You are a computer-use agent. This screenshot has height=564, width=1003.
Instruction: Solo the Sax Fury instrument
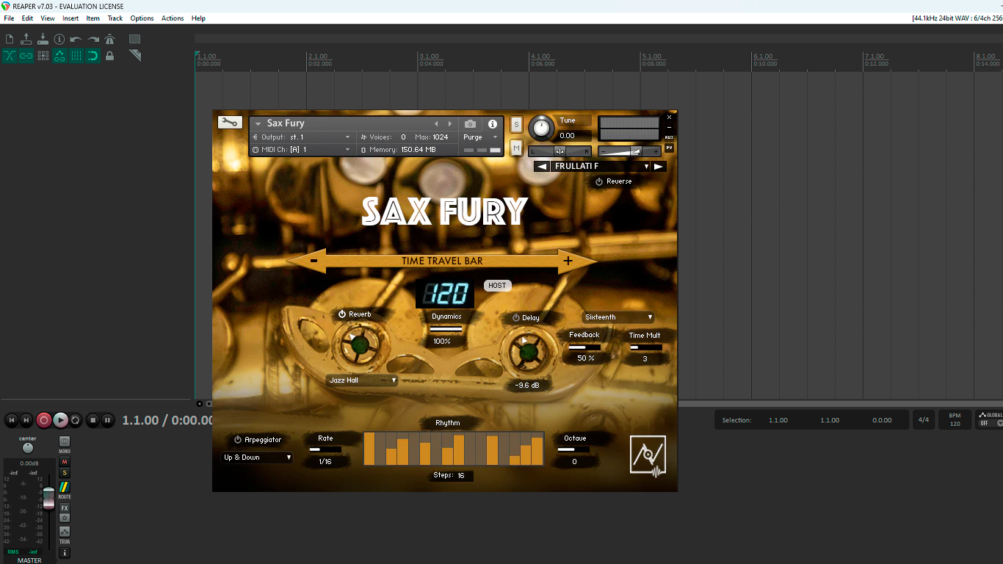[x=516, y=125]
